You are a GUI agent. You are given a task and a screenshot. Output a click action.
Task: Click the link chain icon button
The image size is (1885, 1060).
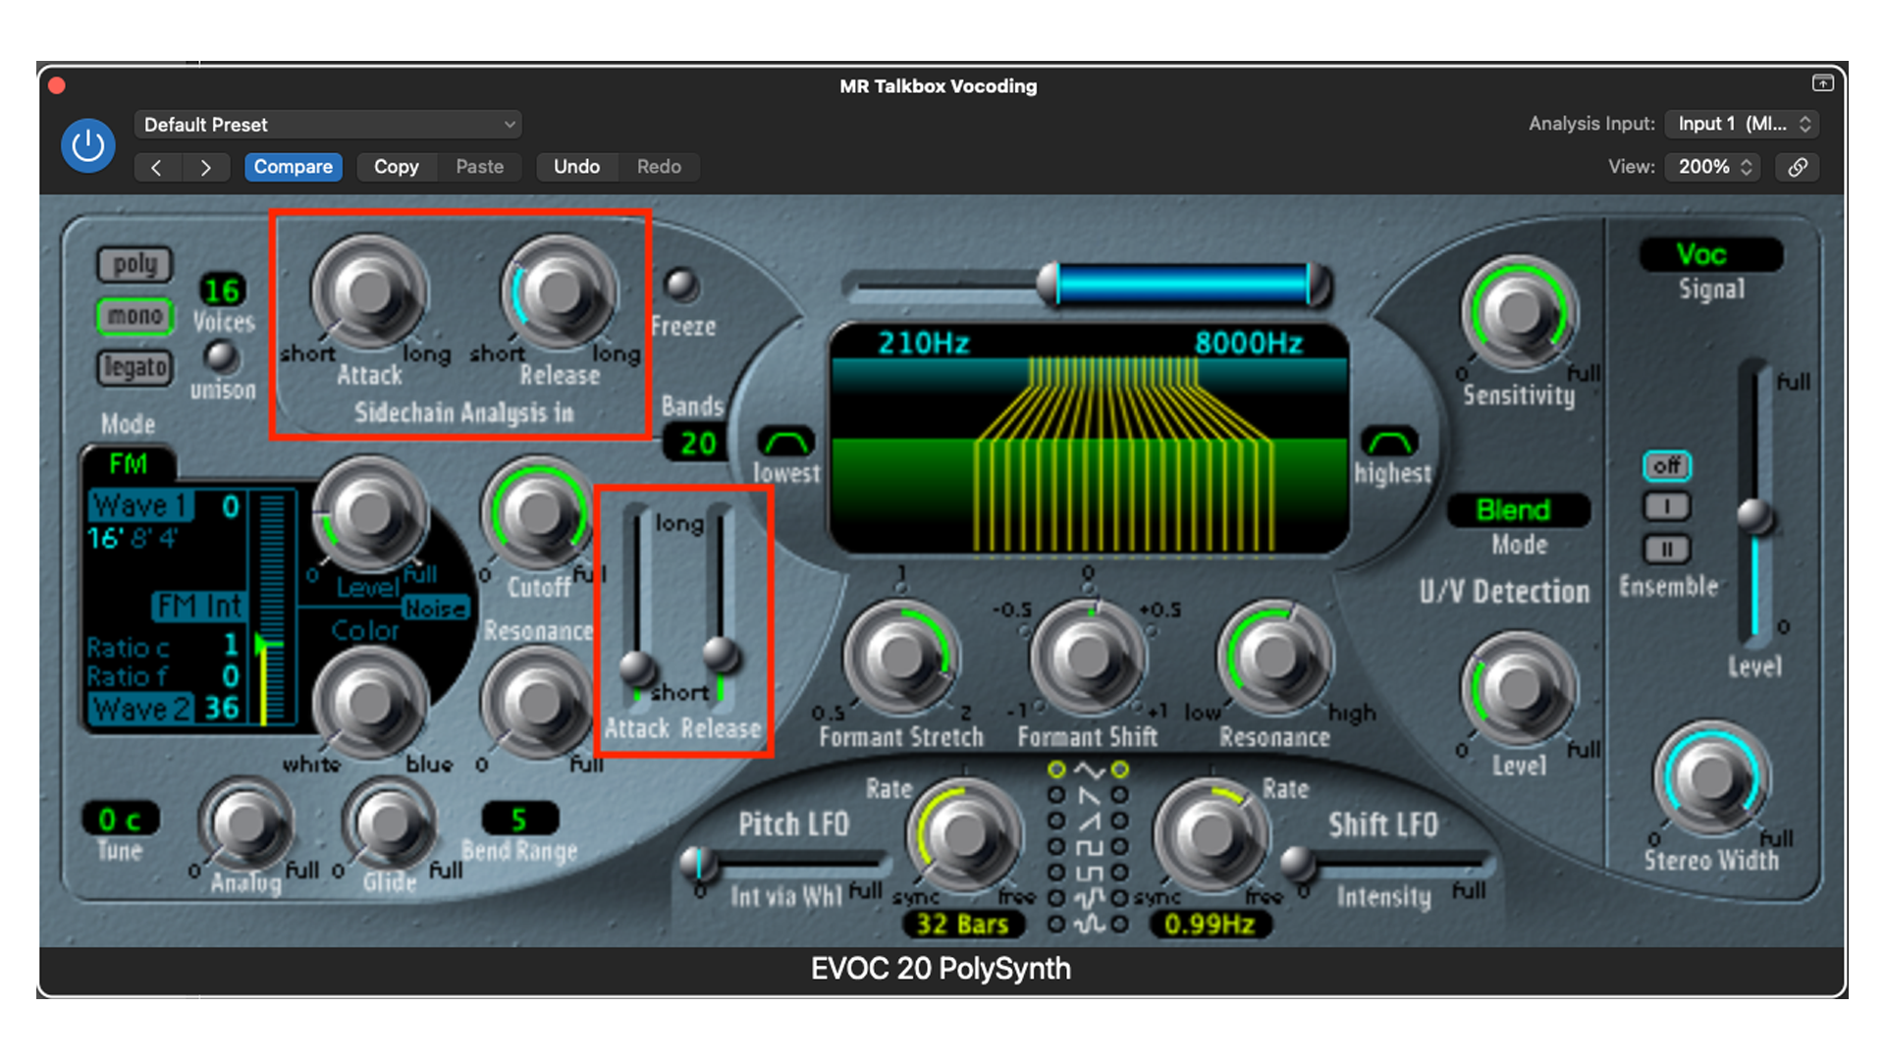click(x=1798, y=167)
